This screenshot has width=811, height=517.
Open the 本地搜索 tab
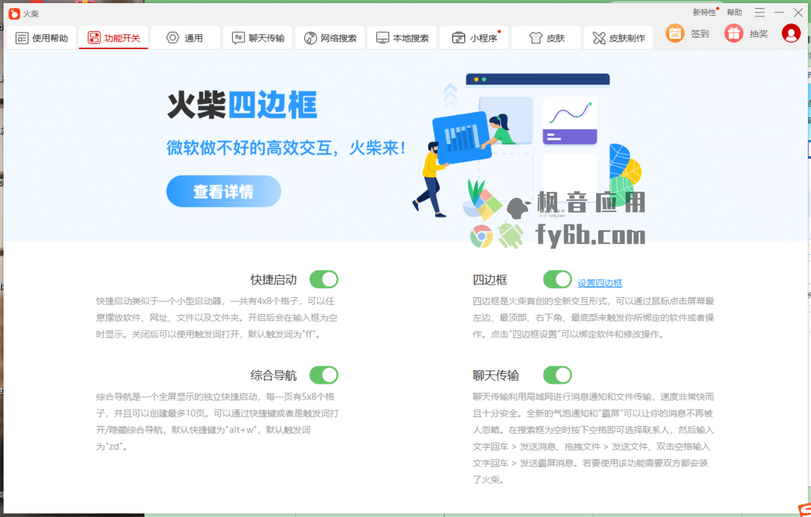402,38
